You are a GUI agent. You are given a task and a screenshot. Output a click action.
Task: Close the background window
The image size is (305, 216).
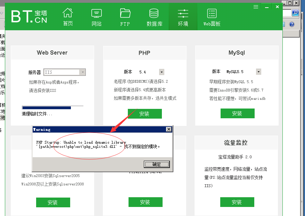296,3
